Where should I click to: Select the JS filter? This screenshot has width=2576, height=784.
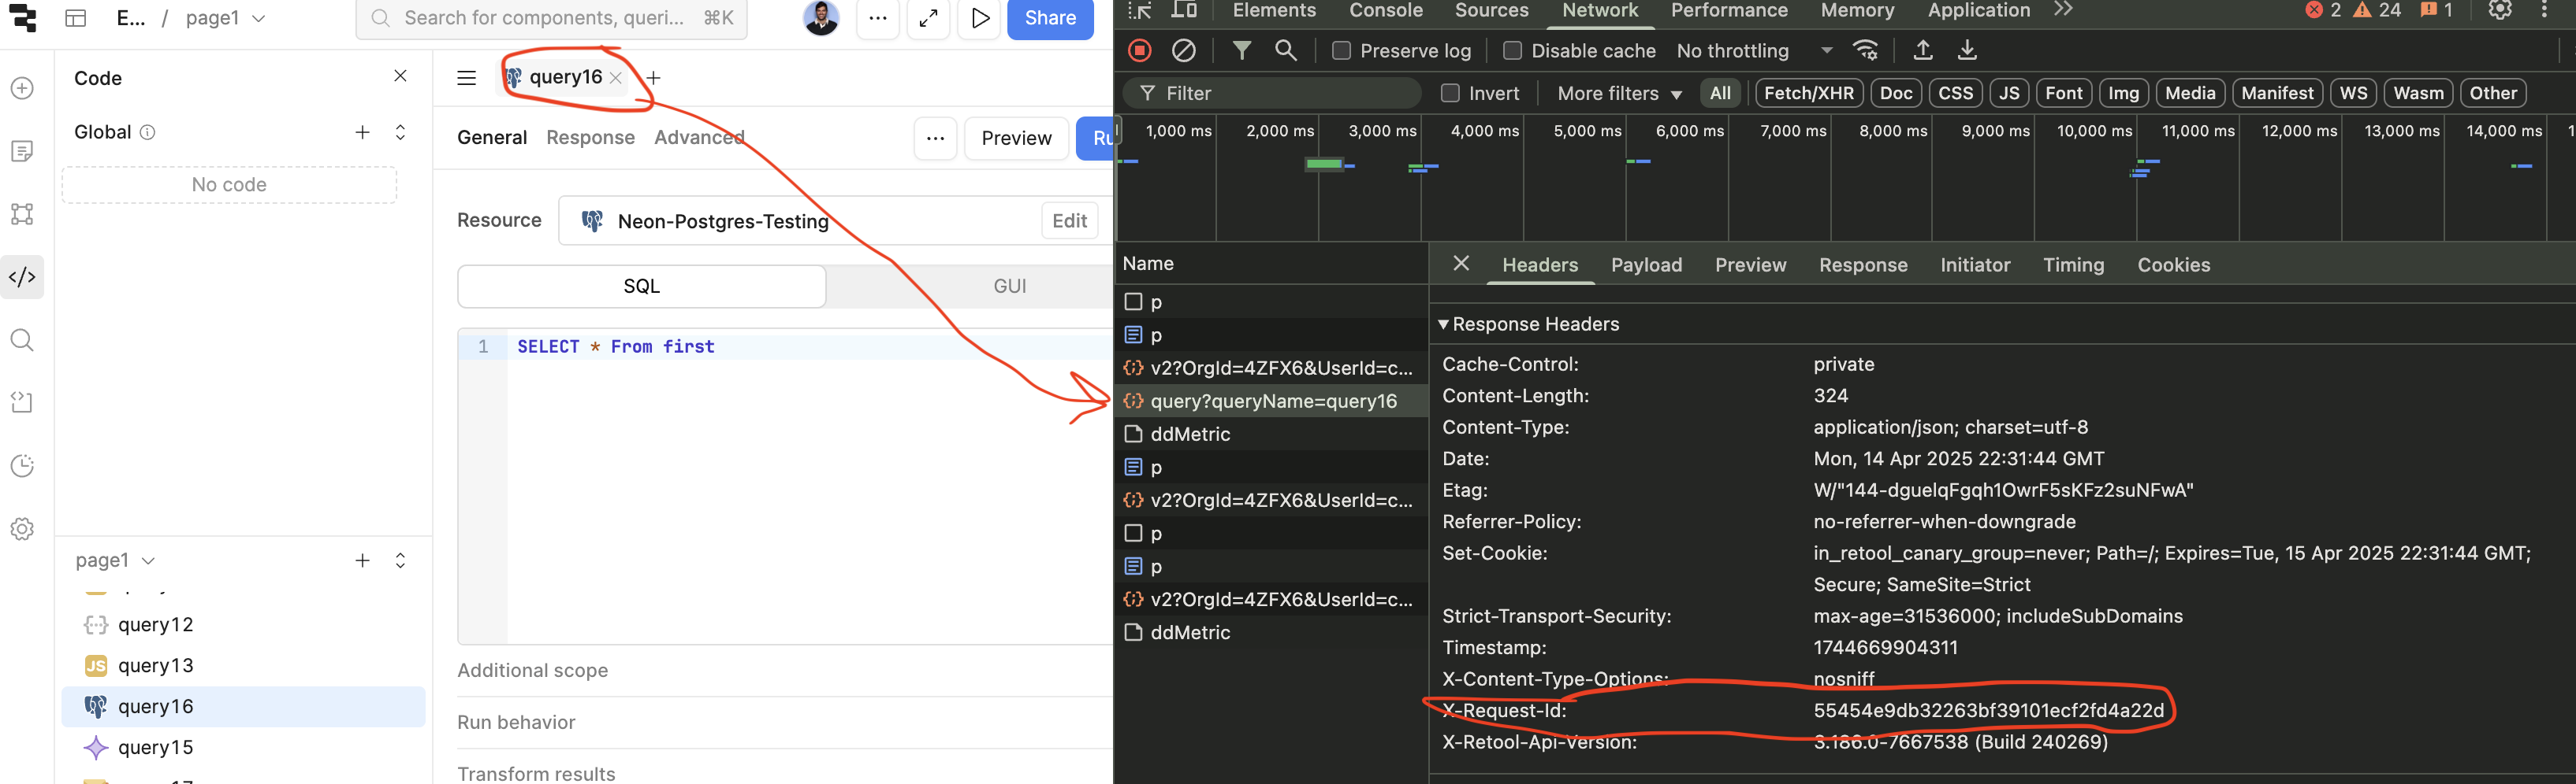(2009, 93)
